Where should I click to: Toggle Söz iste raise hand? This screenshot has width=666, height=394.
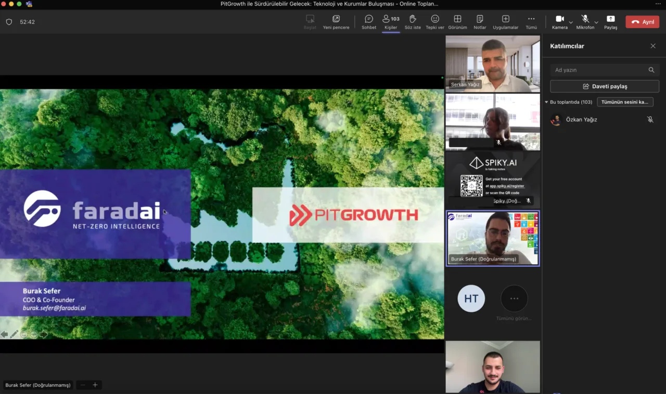tap(413, 22)
